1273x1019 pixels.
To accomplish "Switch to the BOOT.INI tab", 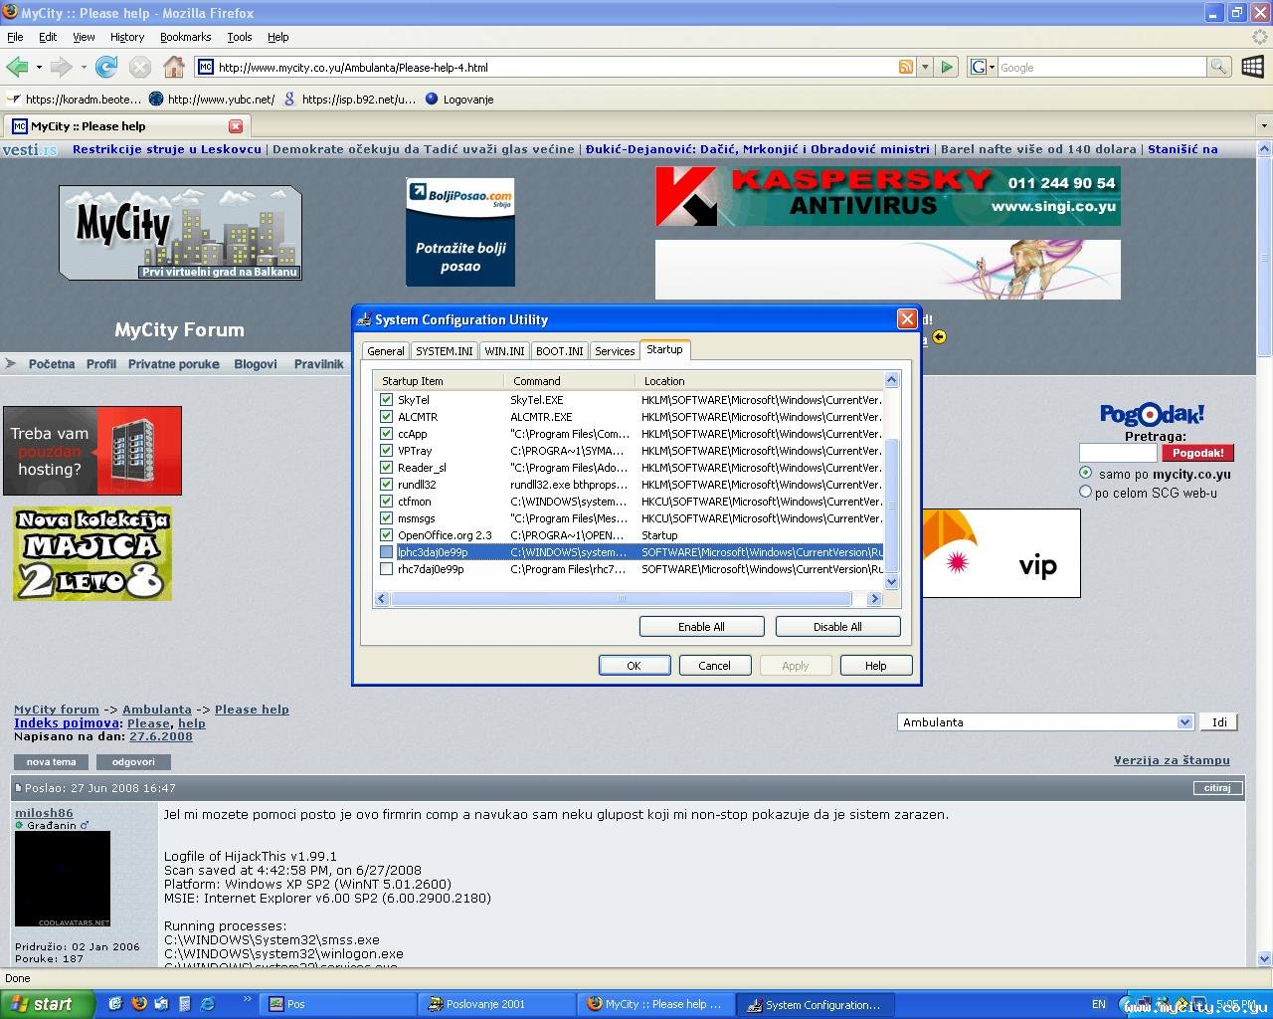I will point(560,351).
